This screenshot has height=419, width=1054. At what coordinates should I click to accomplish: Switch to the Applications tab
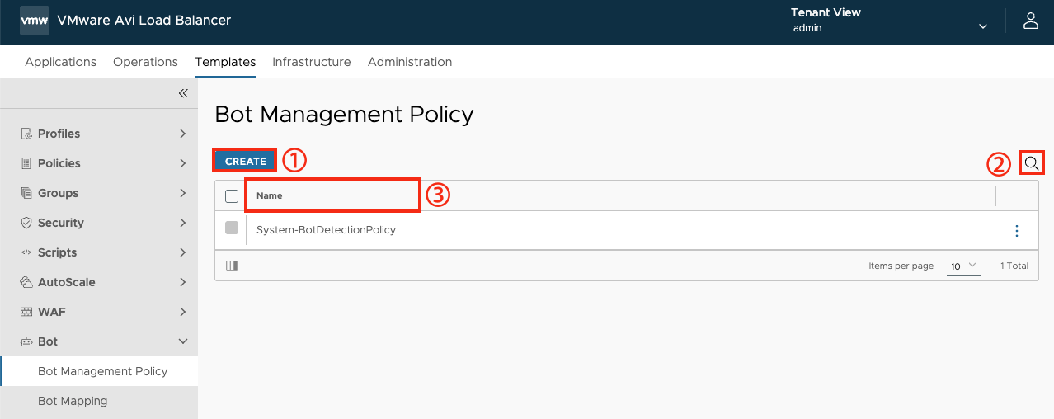click(61, 62)
